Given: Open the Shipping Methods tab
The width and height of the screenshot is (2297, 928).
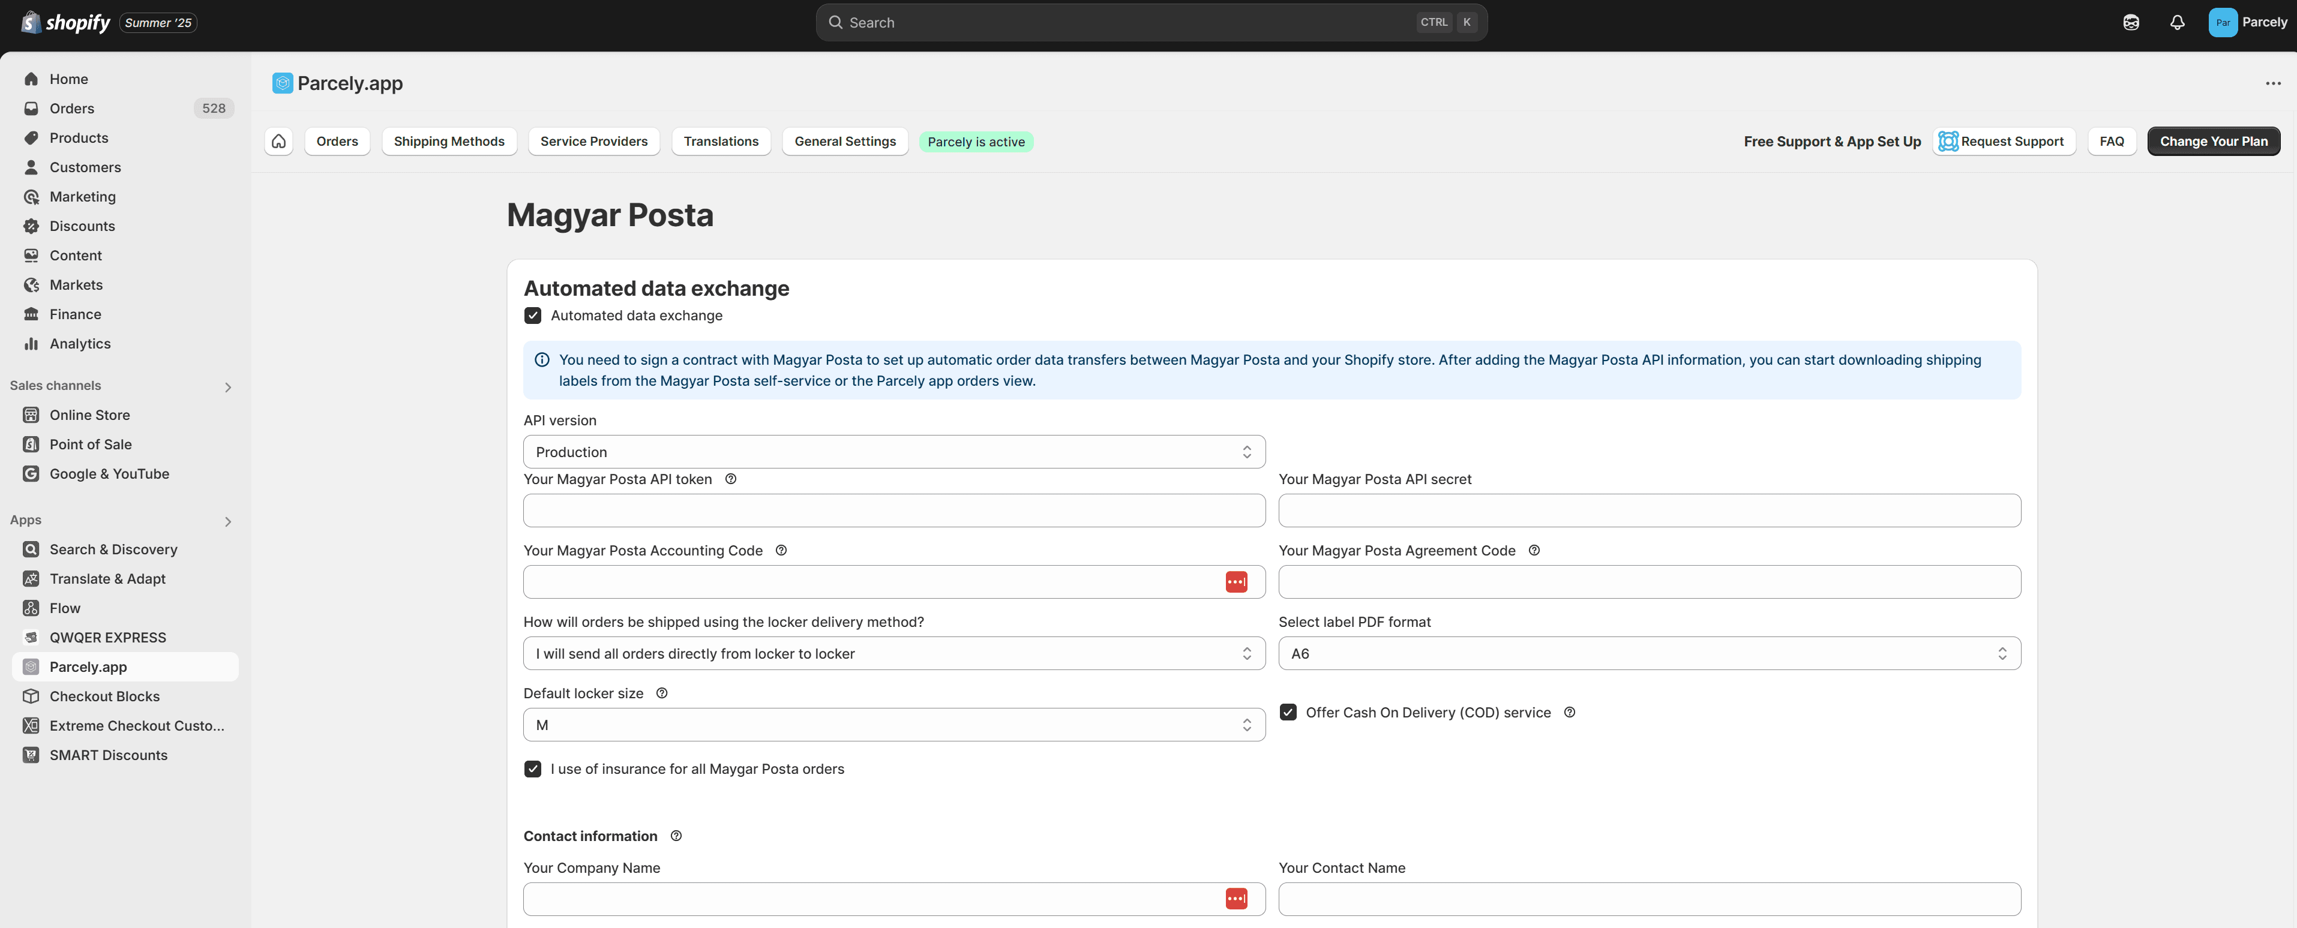Looking at the screenshot, I should (x=448, y=141).
